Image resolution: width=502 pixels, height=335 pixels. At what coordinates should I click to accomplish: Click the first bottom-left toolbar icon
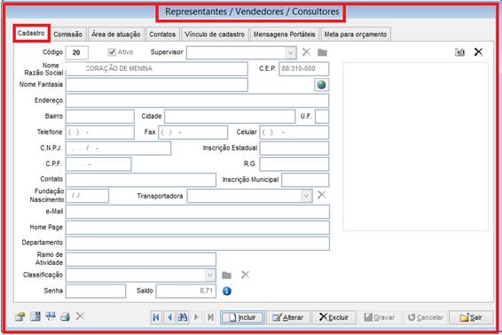click(20, 316)
